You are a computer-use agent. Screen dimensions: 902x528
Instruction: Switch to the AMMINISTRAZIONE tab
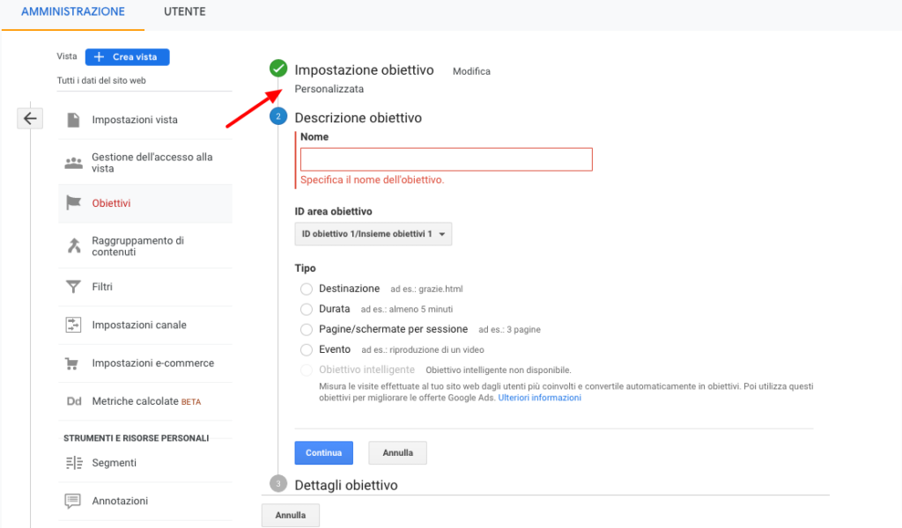tap(73, 11)
